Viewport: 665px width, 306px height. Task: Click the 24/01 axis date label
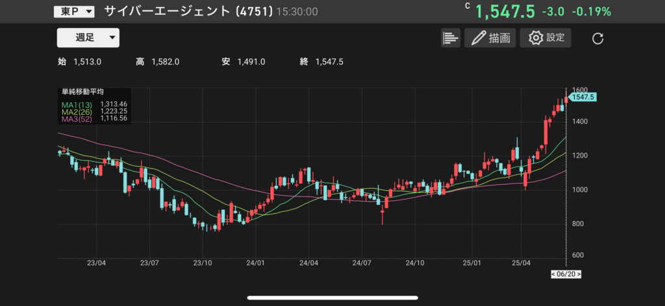coord(256,263)
